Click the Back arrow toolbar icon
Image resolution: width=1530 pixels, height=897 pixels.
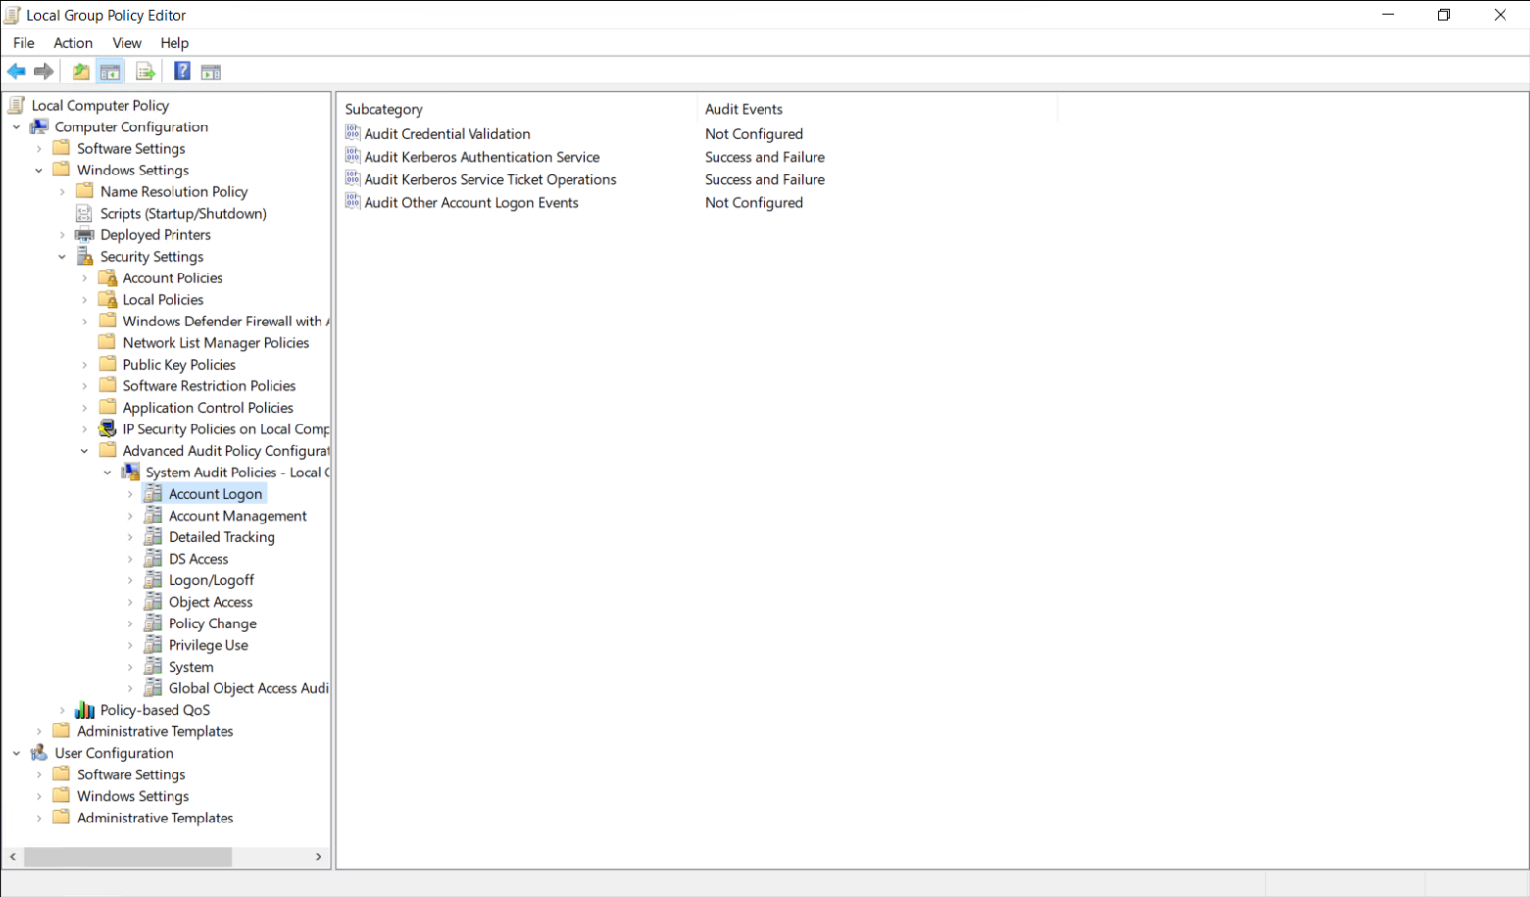17,72
